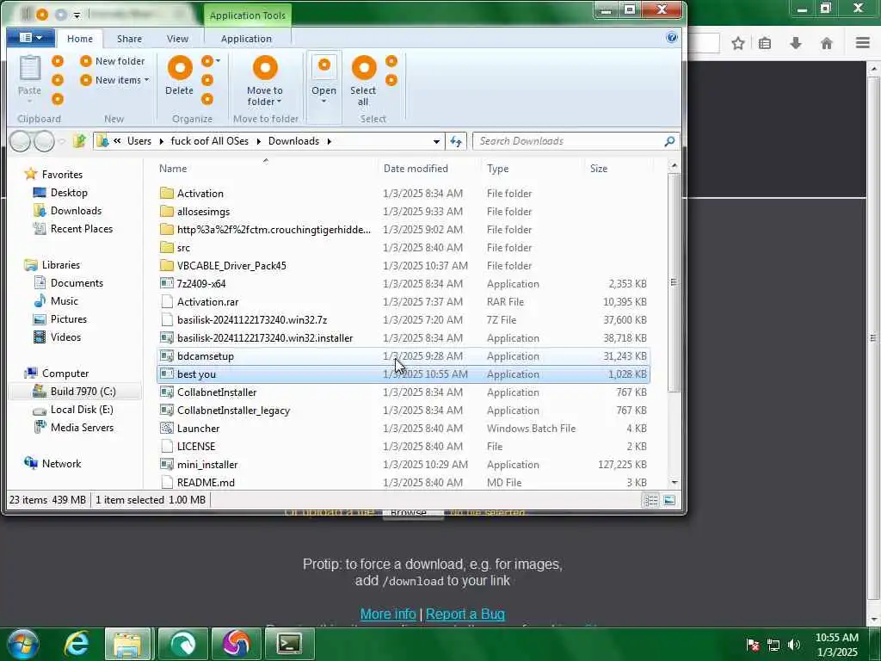Open the blue File menu button
The image size is (881, 661).
[x=30, y=38]
